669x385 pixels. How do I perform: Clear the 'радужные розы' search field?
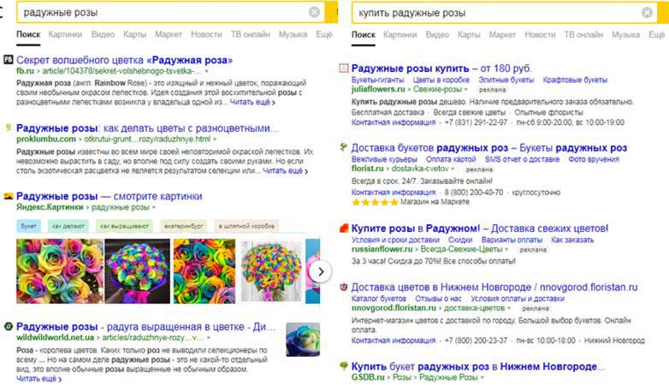[314, 13]
